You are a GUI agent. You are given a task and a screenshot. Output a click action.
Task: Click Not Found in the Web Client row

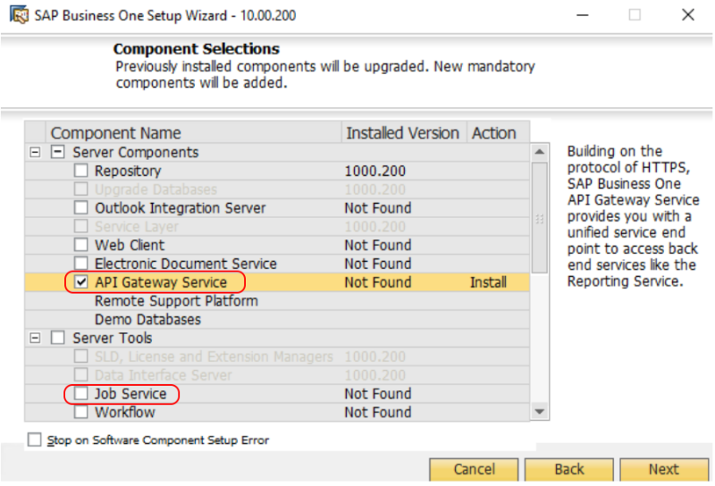pyautogui.click(x=378, y=246)
